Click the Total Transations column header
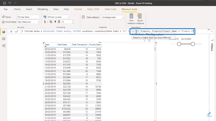 coord(80,44)
